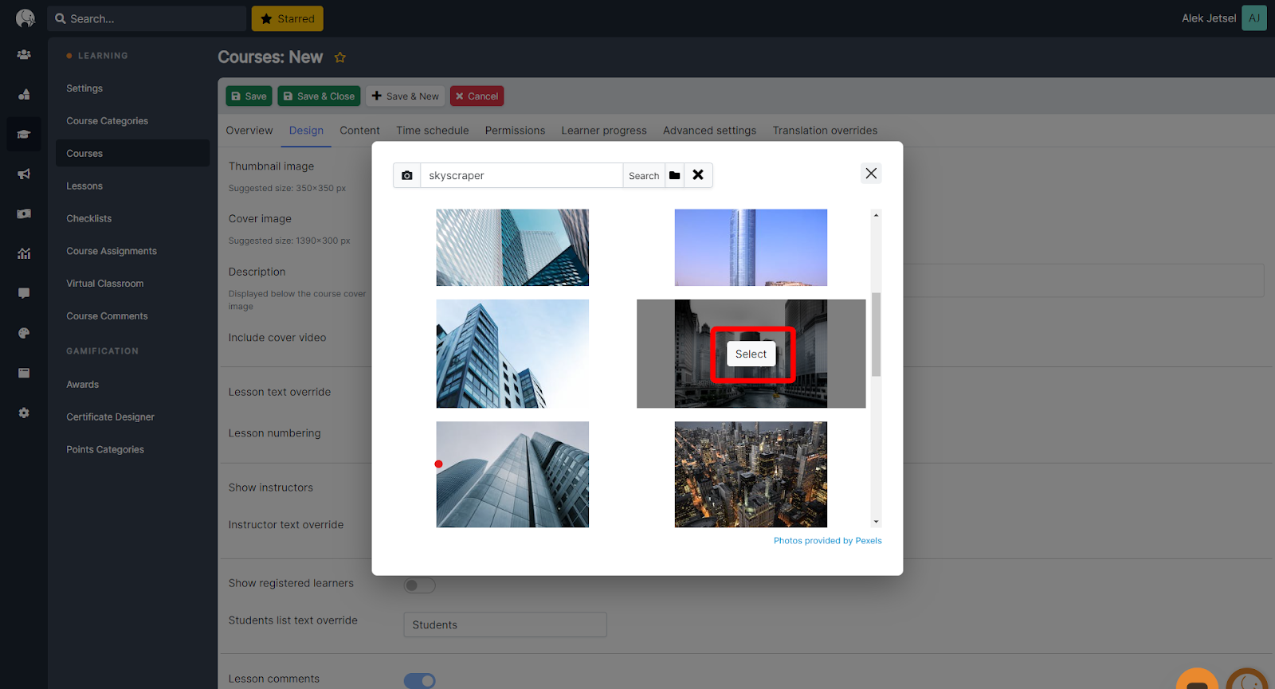1275x689 pixels.
Task: Click Save & Close
Action: pos(319,96)
